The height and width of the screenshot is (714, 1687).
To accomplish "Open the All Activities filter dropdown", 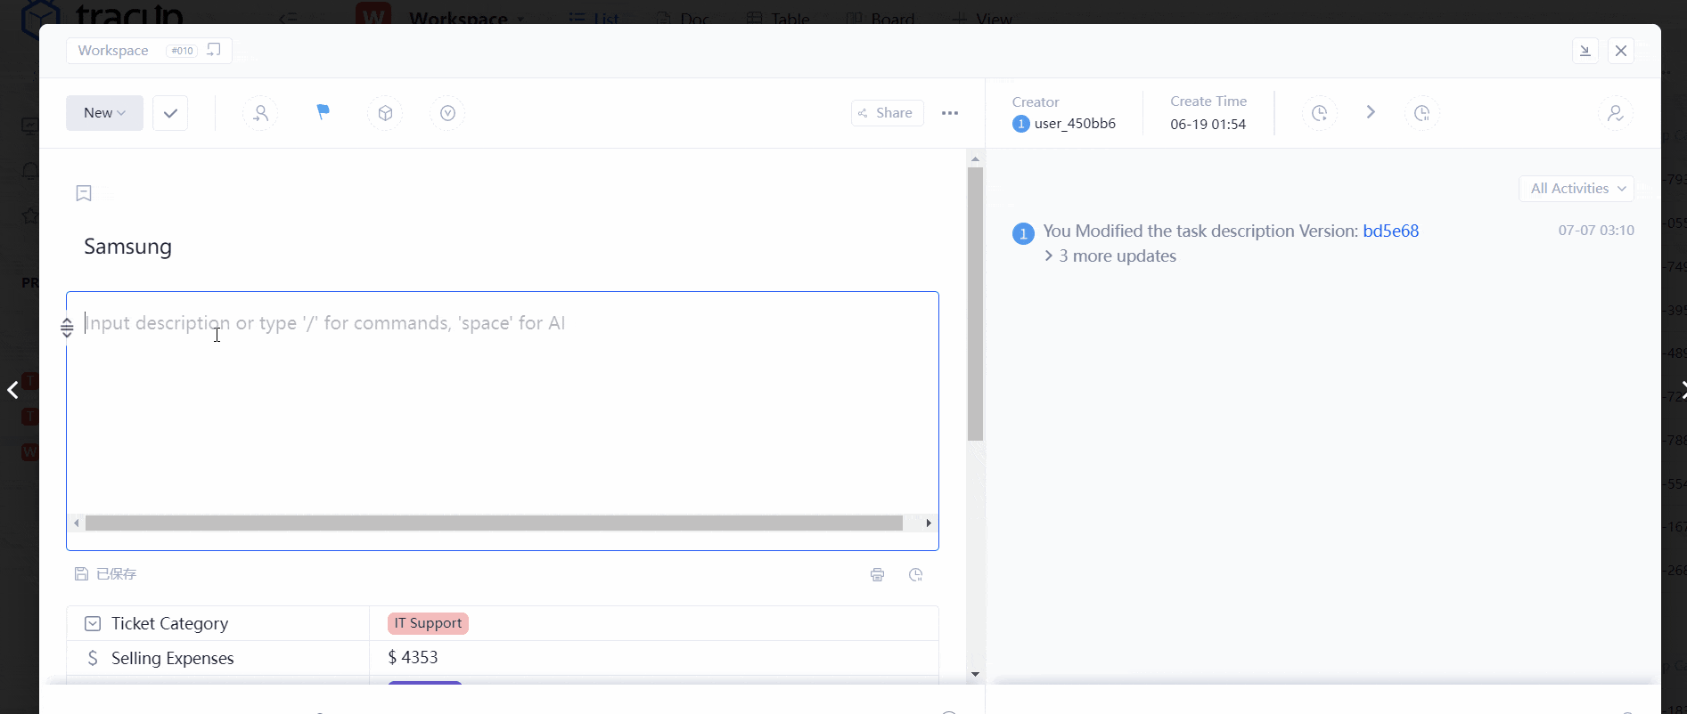I will click(x=1576, y=189).
